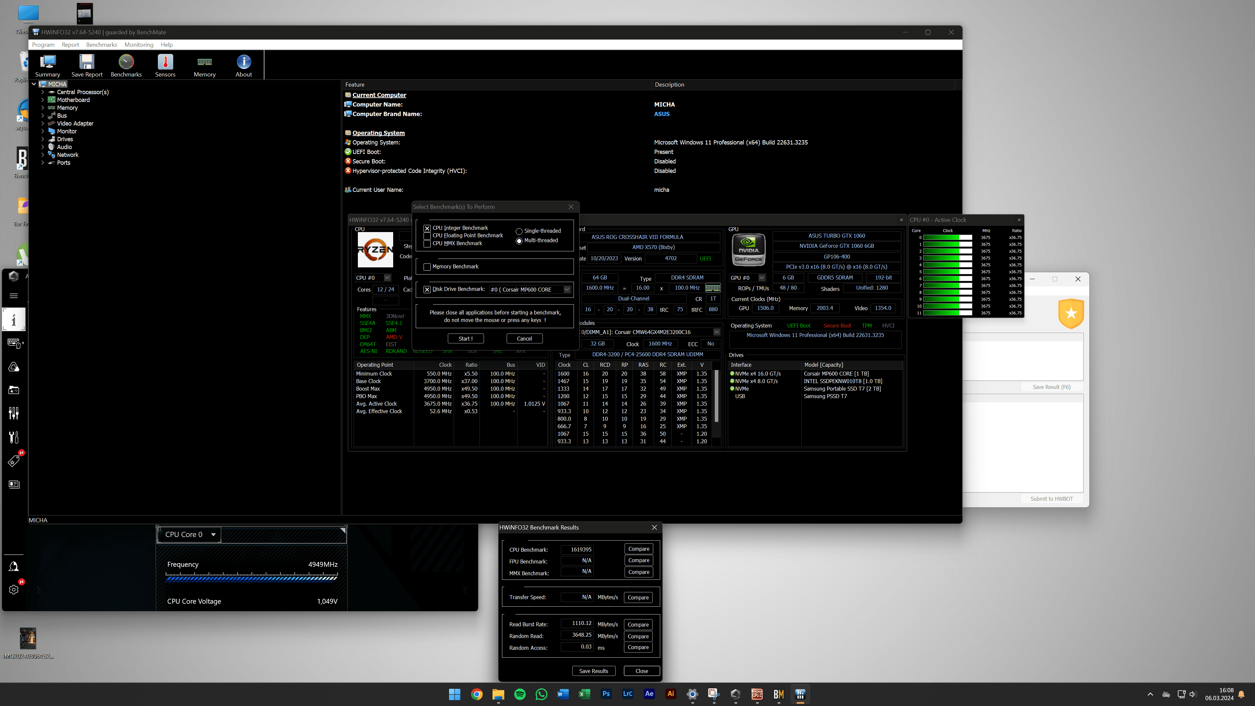The width and height of the screenshot is (1255, 706).
Task: Open ROG CPU-Z from the taskbar
Action: tap(757, 694)
